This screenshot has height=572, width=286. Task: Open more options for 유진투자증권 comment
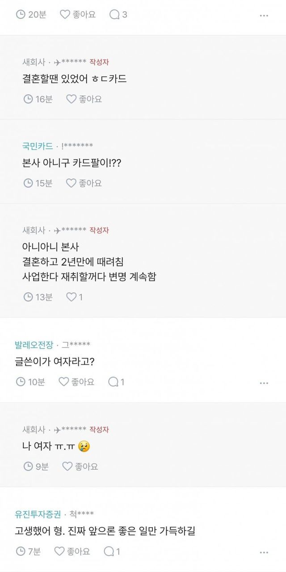click(x=264, y=552)
